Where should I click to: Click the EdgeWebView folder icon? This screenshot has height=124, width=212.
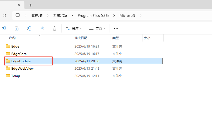point(8,68)
